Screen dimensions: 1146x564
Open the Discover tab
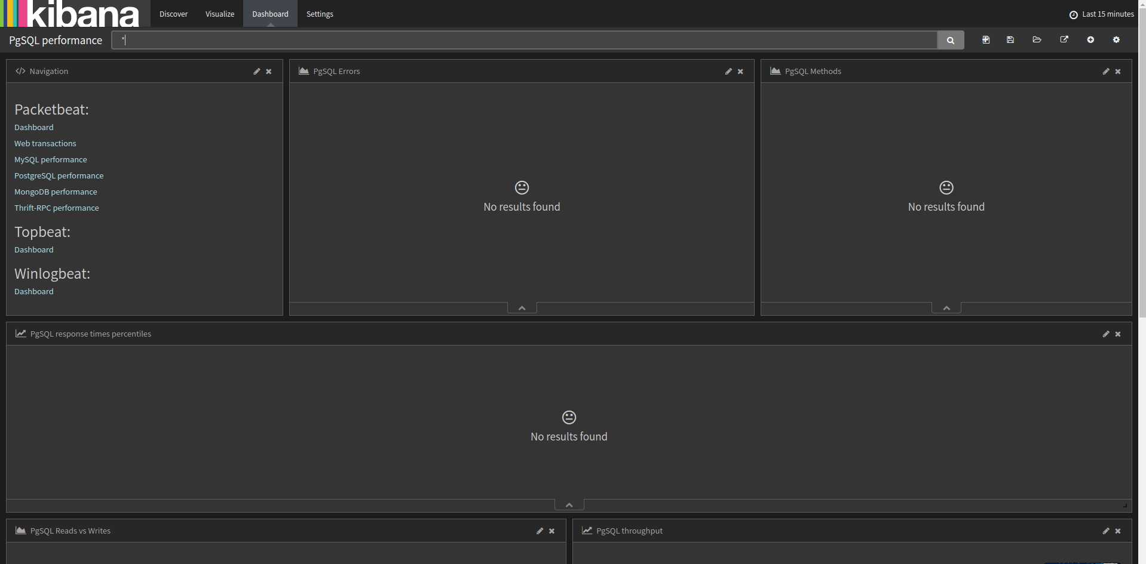173,14
